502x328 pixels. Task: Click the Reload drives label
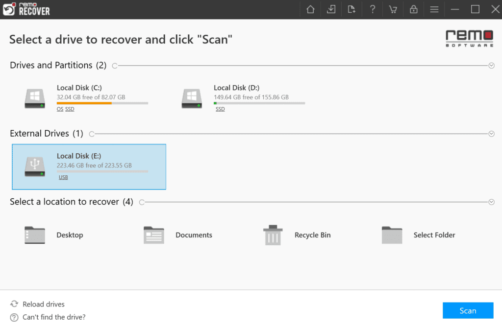pyautogui.click(x=43, y=304)
